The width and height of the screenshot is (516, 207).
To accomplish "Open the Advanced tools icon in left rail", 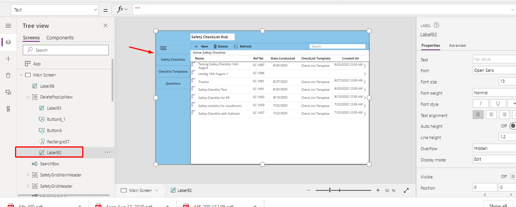I will 8,109.
